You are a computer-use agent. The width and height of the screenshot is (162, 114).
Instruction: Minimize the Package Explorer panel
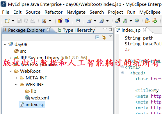click(x=105, y=28)
